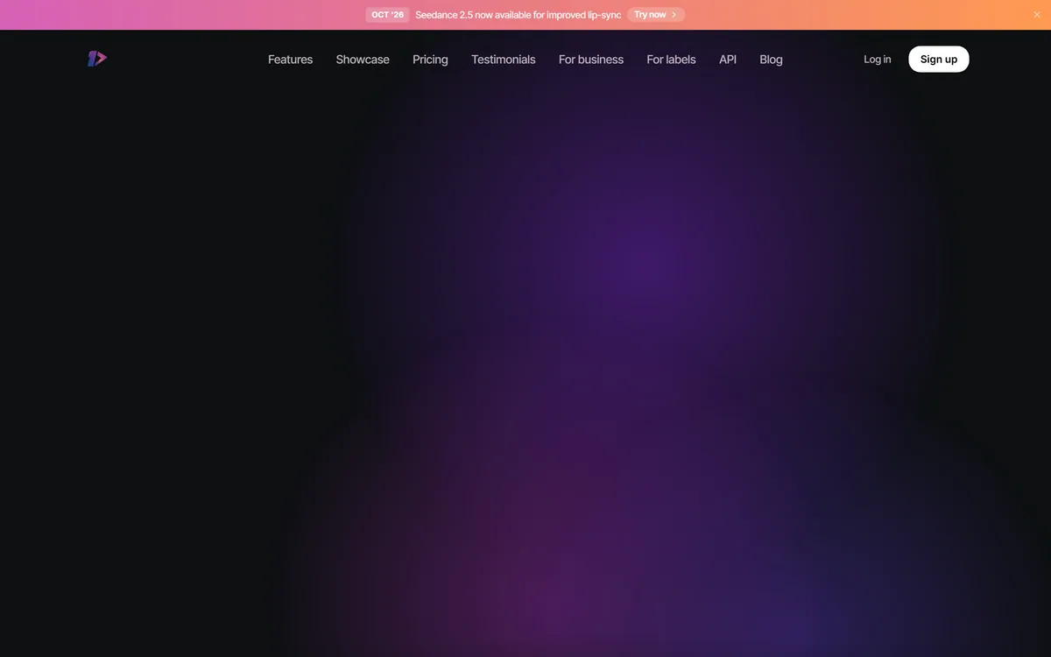Click the Sign up button
The width and height of the screenshot is (1051, 657).
(x=939, y=59)
